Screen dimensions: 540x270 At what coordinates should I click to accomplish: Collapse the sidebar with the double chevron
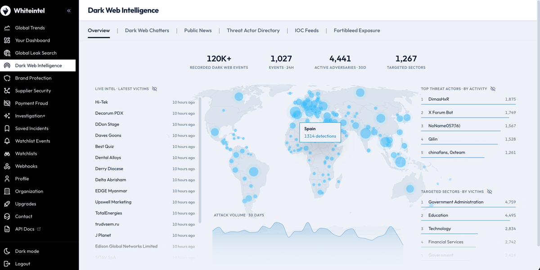(x=69, y=10)
